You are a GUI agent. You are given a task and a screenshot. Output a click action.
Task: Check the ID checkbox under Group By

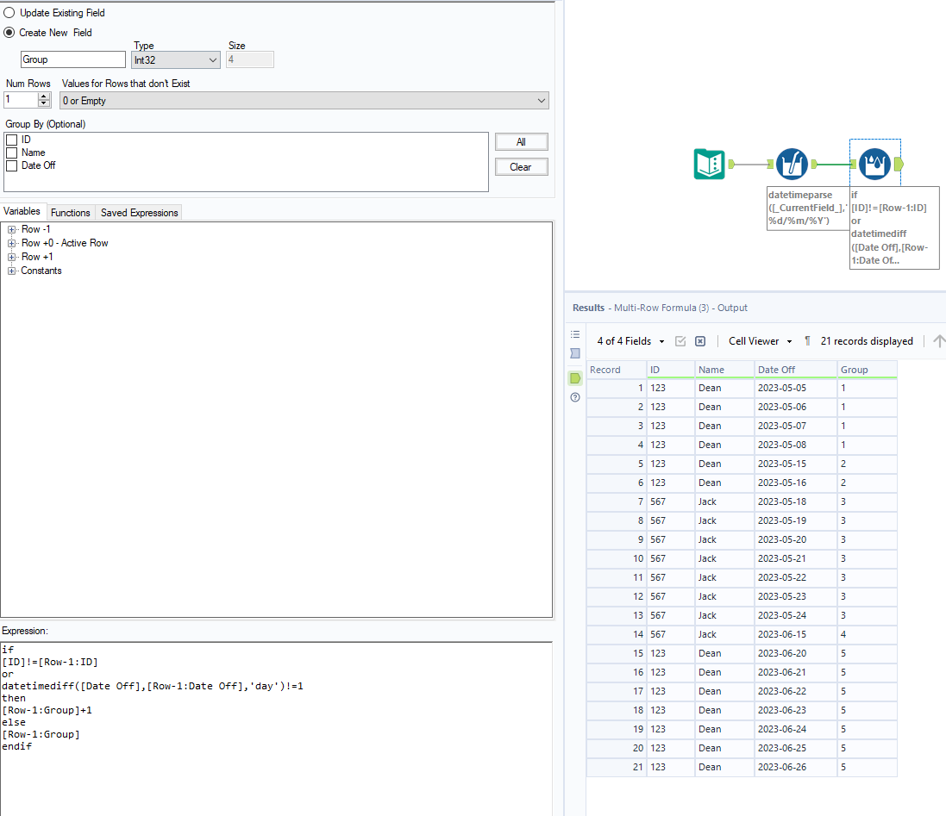tap(10, 139)
